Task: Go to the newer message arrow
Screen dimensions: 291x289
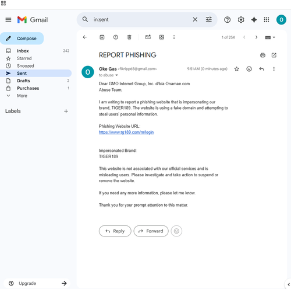Action: pos(244,37)
